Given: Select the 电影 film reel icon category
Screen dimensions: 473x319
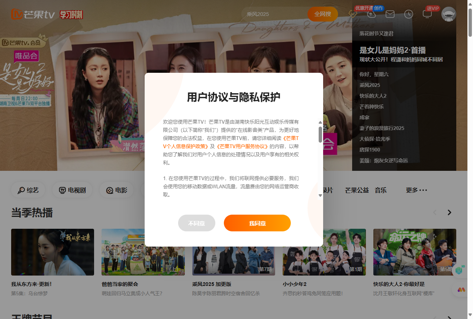Looking at the screenshot, I should tap(116, 190).
